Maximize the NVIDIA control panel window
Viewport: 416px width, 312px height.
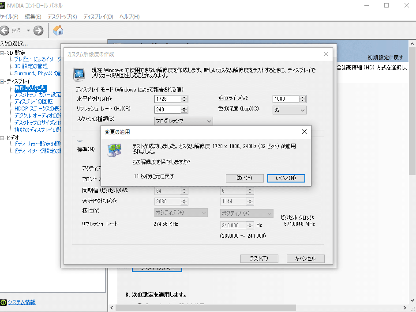coord(386,5)
